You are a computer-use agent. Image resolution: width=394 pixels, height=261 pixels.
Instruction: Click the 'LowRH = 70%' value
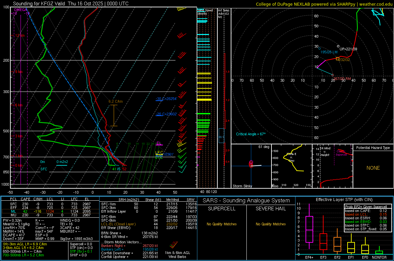point(14,228)
